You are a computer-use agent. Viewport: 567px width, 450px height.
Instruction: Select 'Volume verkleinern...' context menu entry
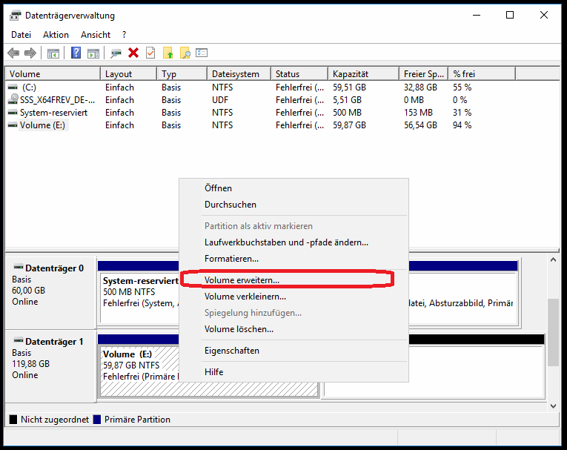245,297
